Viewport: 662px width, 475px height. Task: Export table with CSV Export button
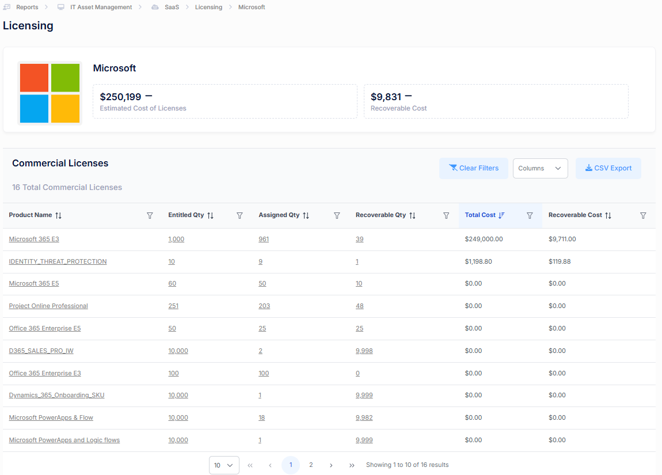tap(608, 168)
